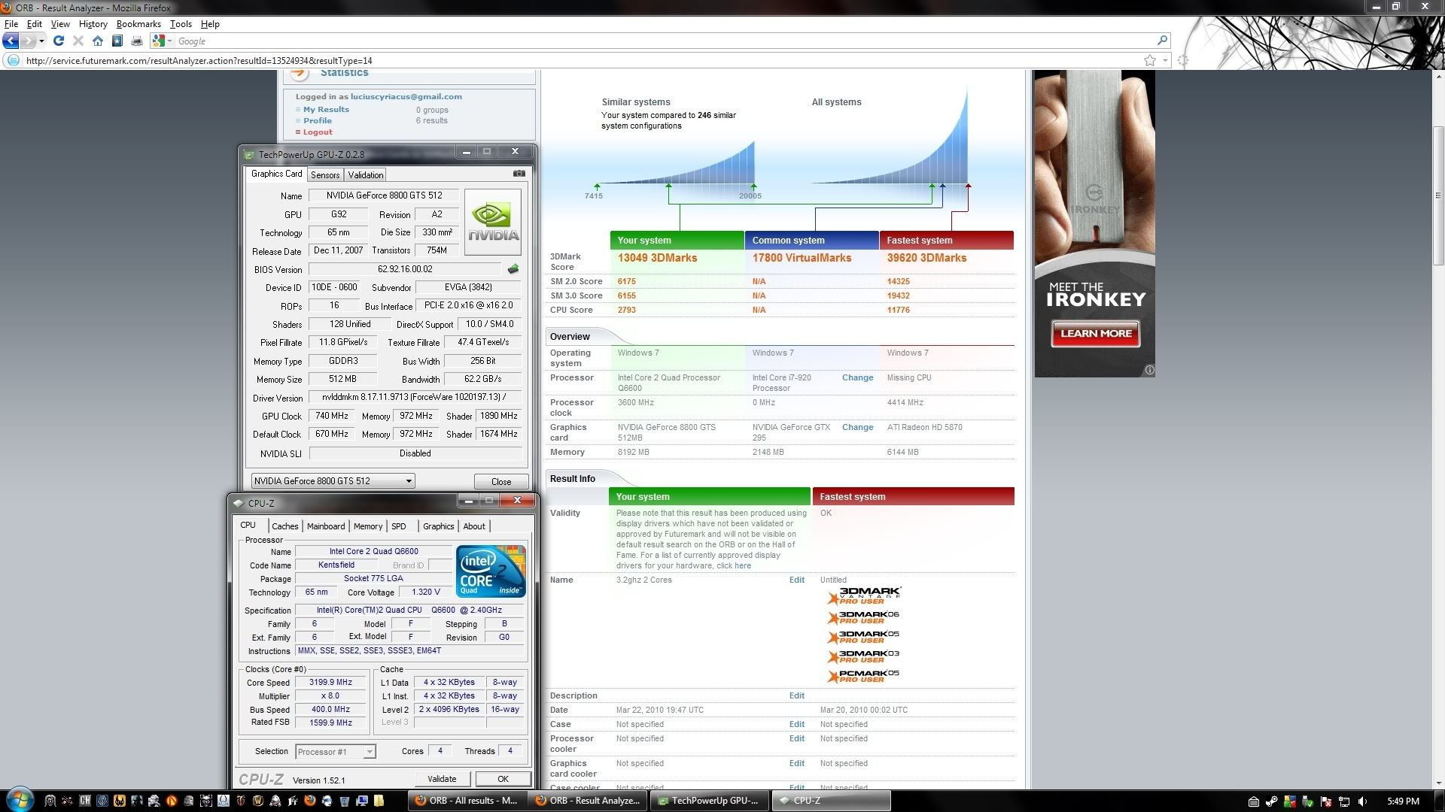
Task: Click the Firefox icon in quick launch
Action: [310, 801]
